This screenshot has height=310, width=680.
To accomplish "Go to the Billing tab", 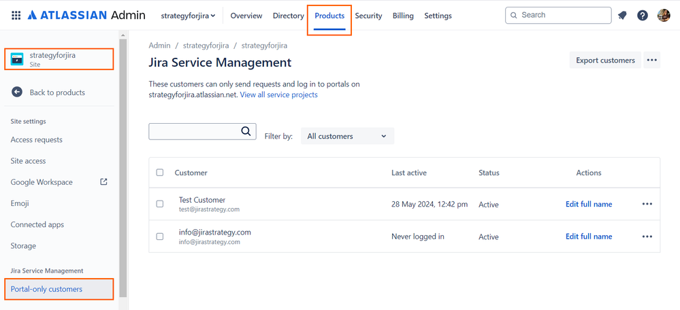I will 403,16.
